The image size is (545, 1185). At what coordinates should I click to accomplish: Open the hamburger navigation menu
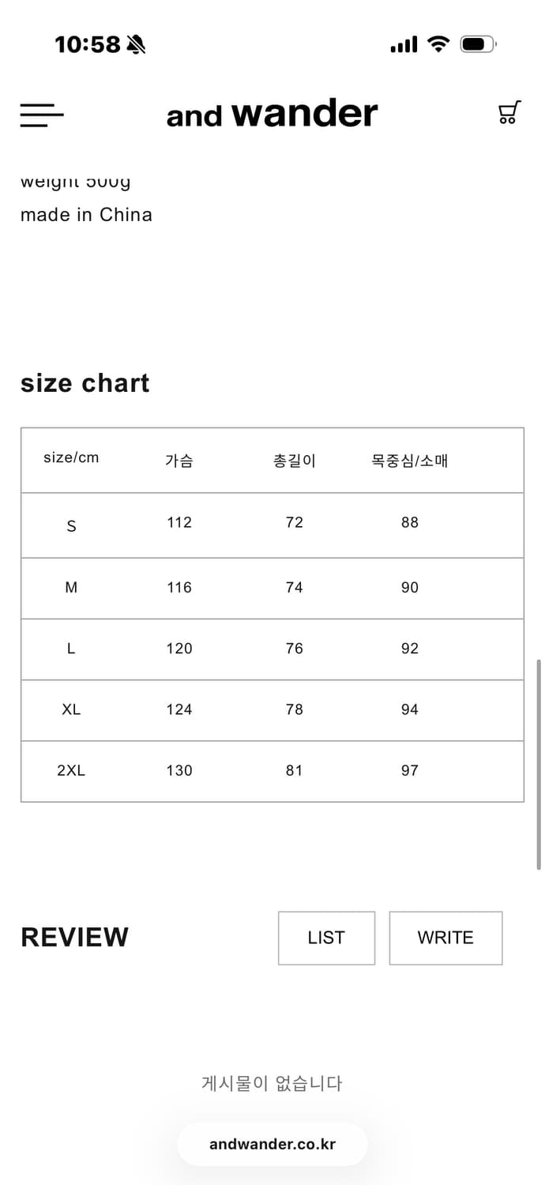pyautogui.click(x=41, y=115)
